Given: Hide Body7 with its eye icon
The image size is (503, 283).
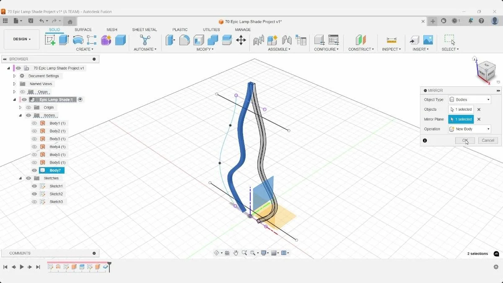Looking at the screenshot, I should pyautogui.click(x=34, y=170).
